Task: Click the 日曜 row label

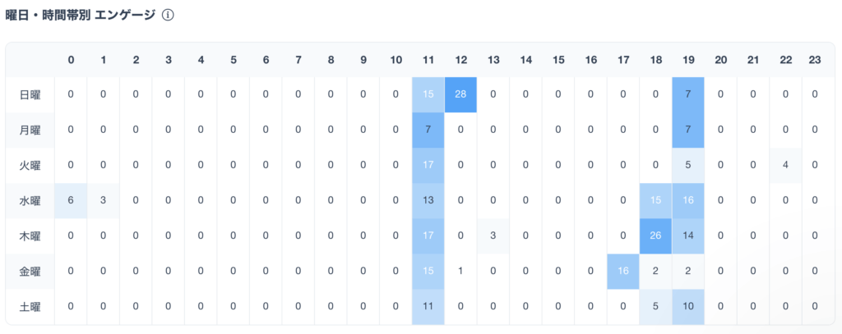Action: point(30,94)
